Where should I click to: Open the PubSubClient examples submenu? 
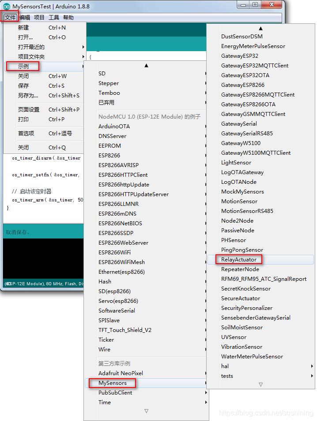(146, 392)
